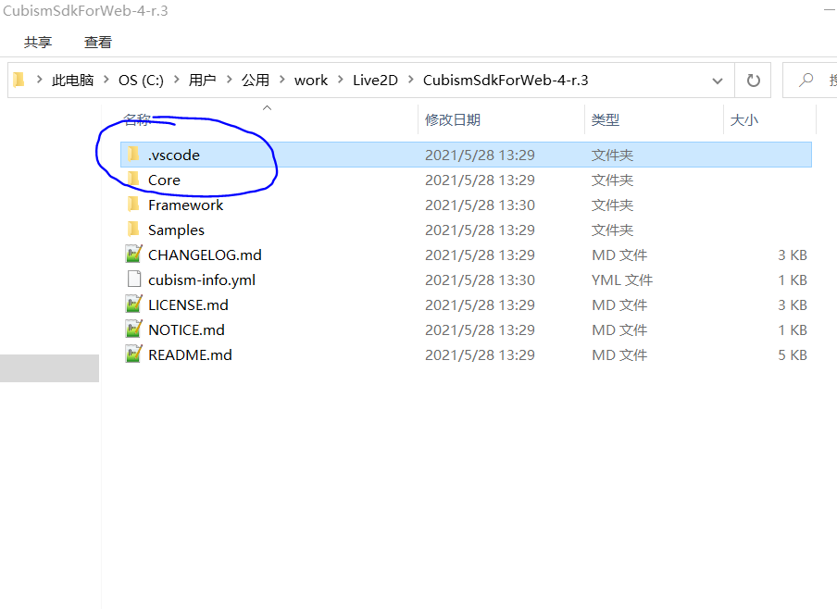Select the Samples folder name

point(176,230)
